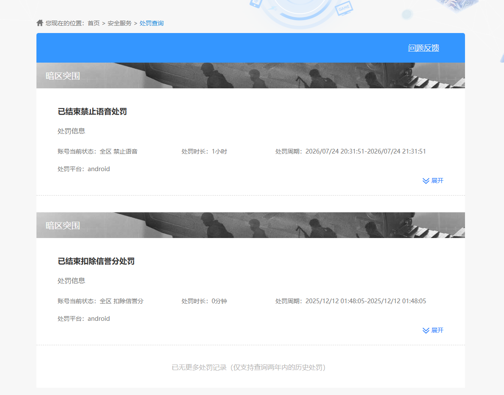Viewport: 504px width, 395px height.
Task: Go to 首页 in the breadcrumb
Action: 93,23
